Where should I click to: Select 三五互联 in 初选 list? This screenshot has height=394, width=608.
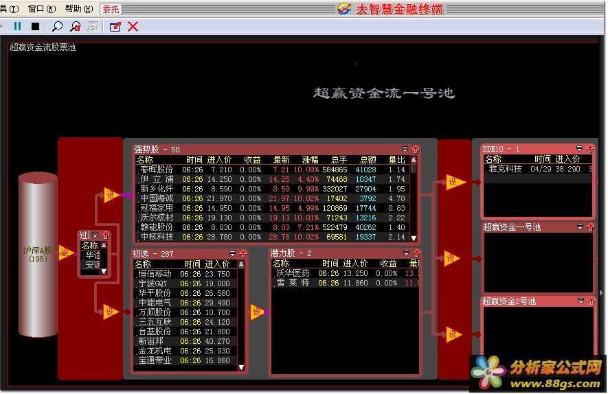pyautogui.click(x=185, y=322)
